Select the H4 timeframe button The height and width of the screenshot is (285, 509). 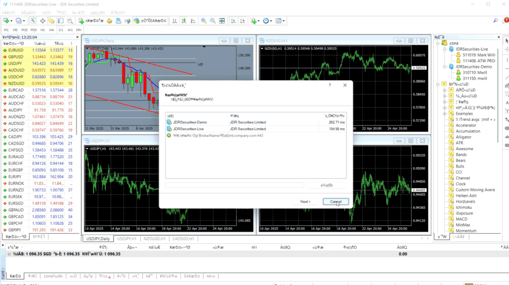51,30
